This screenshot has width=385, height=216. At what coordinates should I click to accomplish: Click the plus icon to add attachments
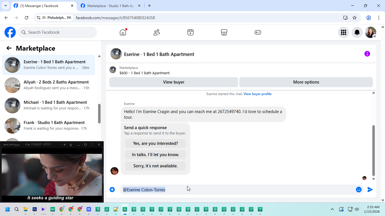[112, 190]
